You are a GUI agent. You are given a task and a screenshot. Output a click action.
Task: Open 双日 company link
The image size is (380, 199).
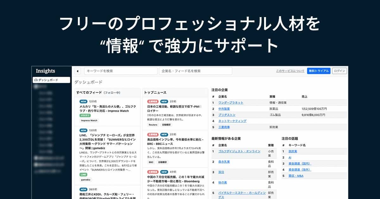click(x=221, y=172)
